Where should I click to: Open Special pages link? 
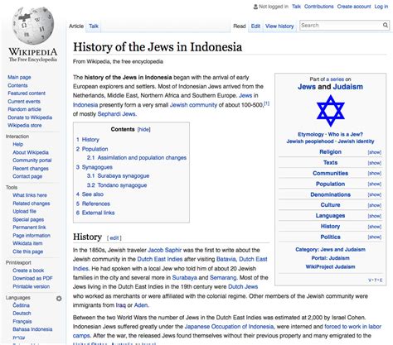tap(28, 219)
